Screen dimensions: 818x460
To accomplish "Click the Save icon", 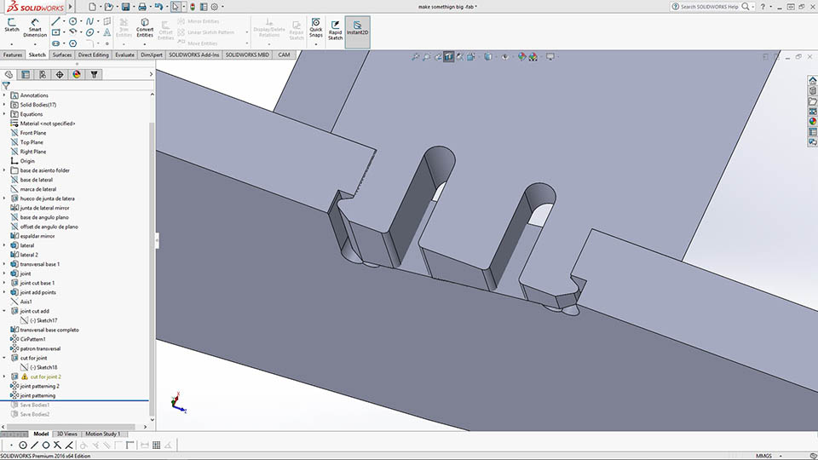I will (126, 7).
